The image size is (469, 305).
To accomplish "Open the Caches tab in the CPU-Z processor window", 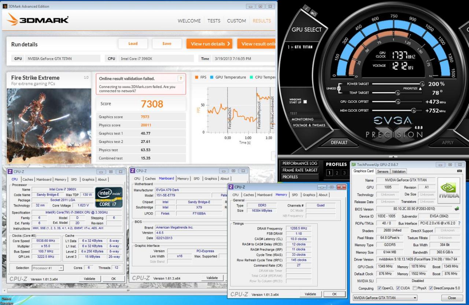I will click(28, 180).
